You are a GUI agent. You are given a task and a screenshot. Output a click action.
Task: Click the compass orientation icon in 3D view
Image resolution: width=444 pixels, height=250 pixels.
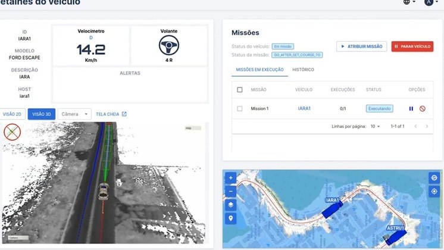pyautogui.click(x=12, y=132)
